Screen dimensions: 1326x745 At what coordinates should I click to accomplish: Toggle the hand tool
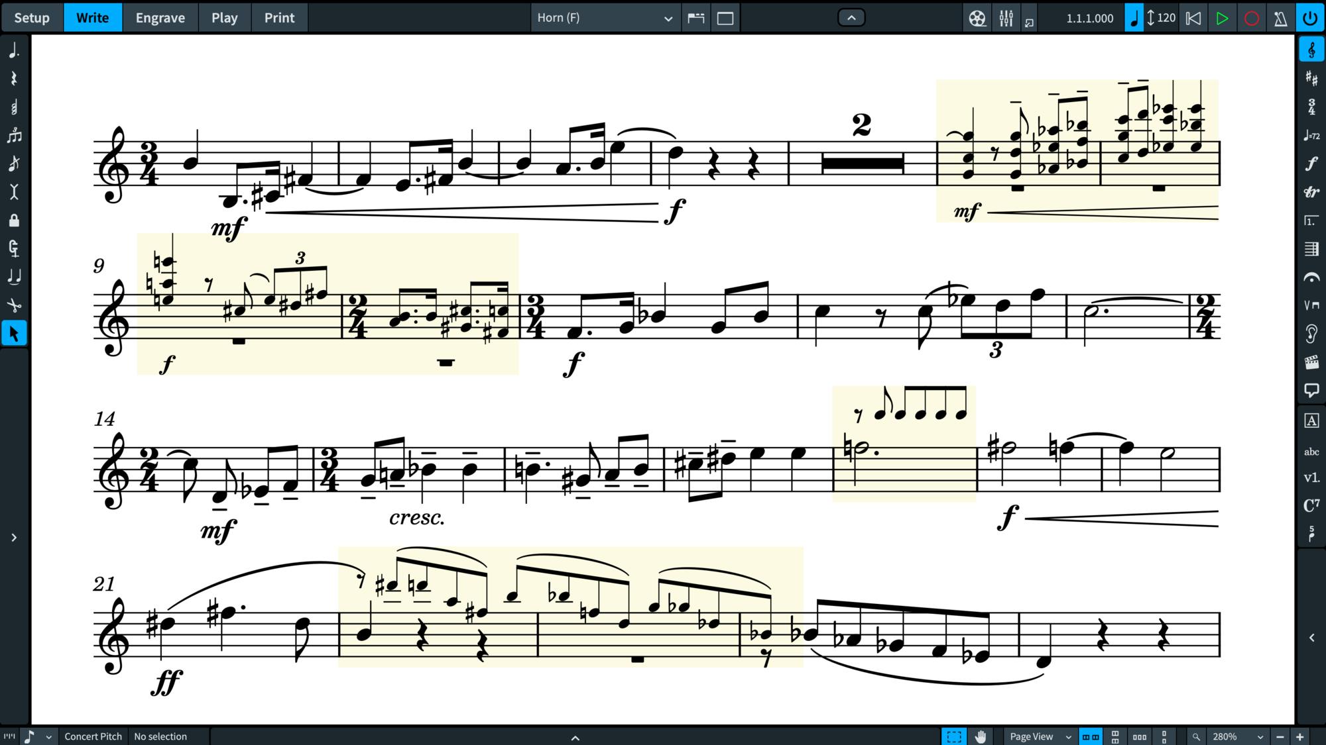(x=981, y=736)
